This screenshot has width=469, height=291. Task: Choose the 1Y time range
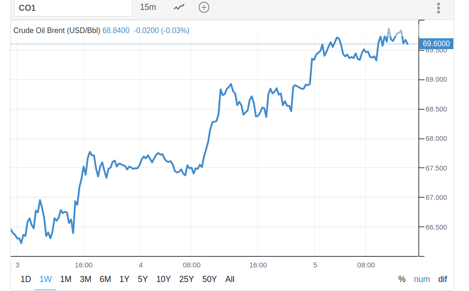click(x=124, y=279)
